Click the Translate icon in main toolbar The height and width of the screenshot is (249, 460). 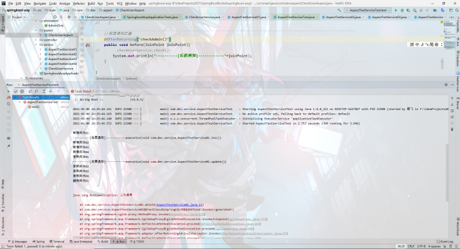442,10
